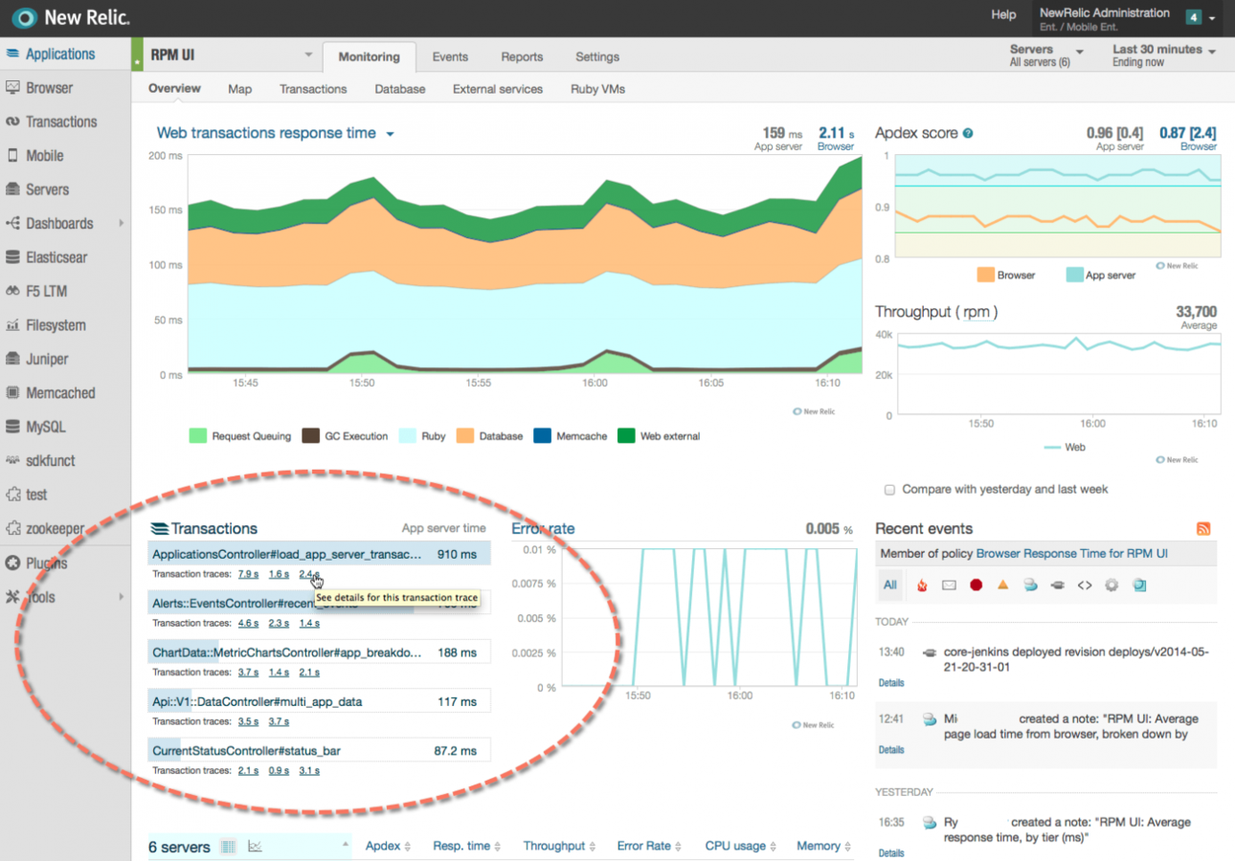The image size is (1235, 861).
Task: Open the Map sub-tab
Action: (x=240, y=89)
